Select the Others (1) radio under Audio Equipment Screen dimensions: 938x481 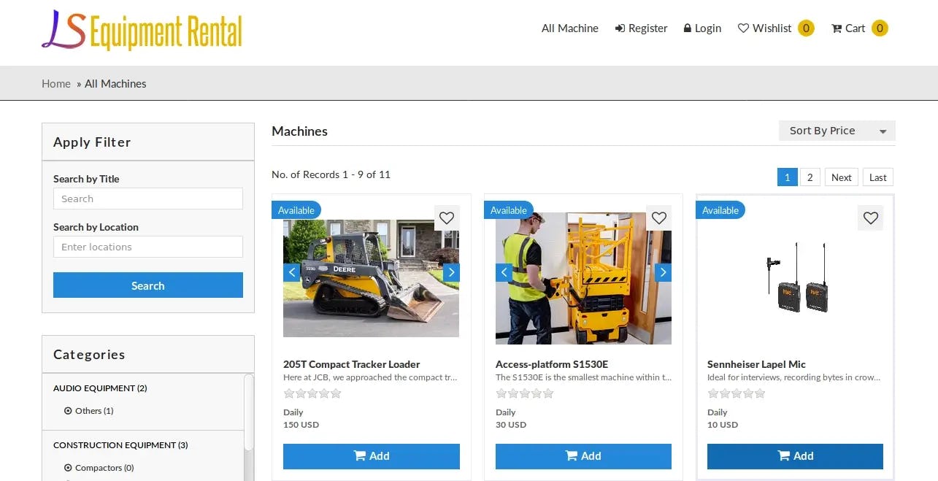tap(68, 410)
